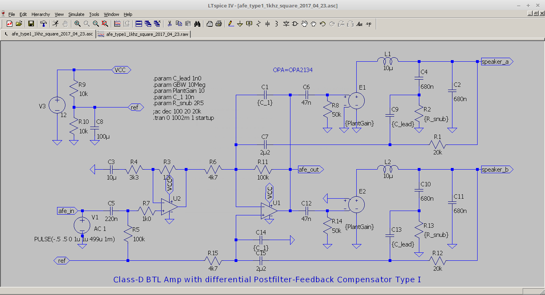Save the schematic with the floppy disk icon

(x=31, y=24)
